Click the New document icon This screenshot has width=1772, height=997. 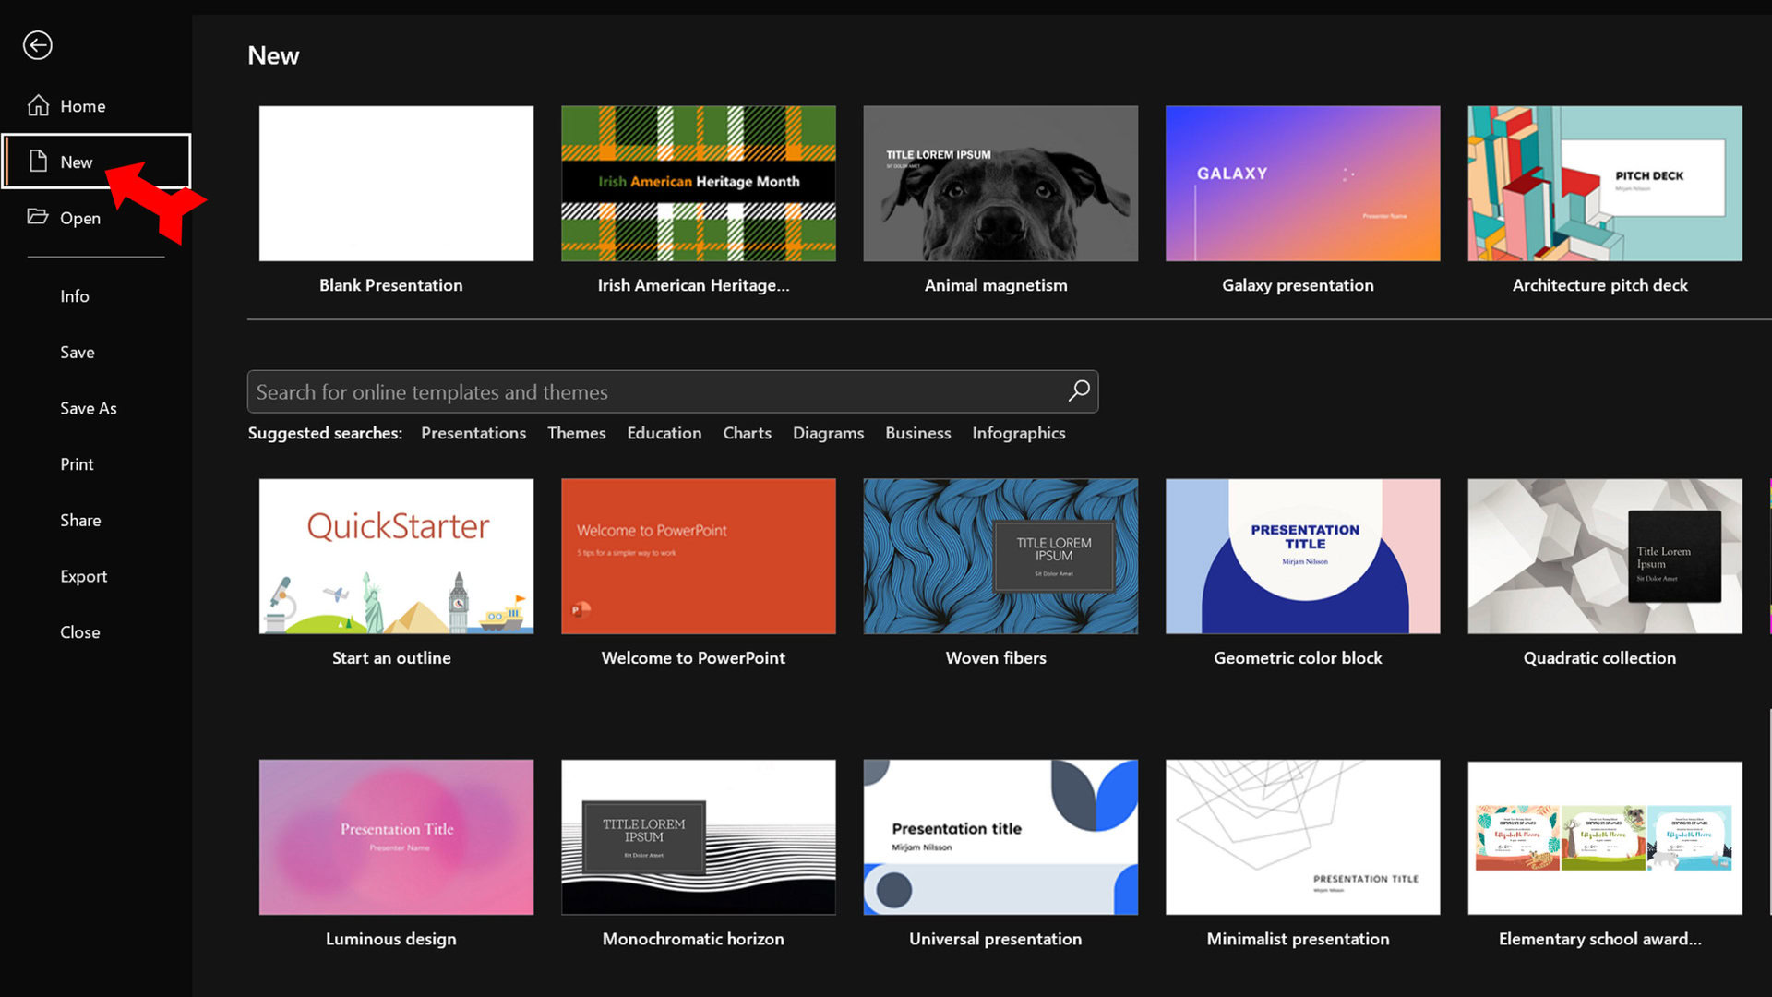click(38, 162)
